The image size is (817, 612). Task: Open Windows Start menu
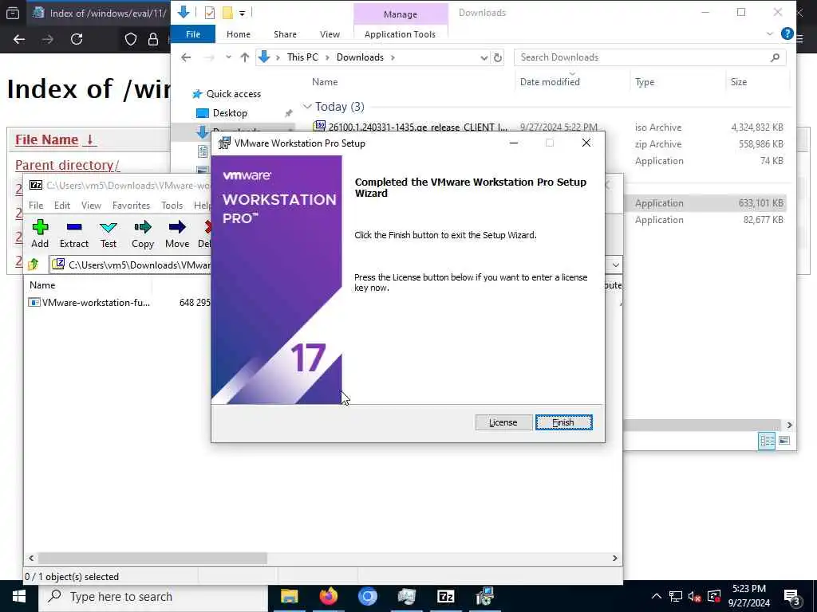click(19, 596)
